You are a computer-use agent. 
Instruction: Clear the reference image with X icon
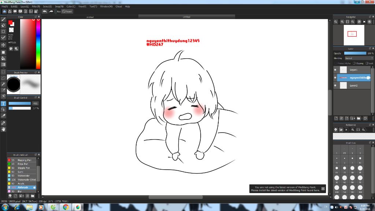coord(346,130)
